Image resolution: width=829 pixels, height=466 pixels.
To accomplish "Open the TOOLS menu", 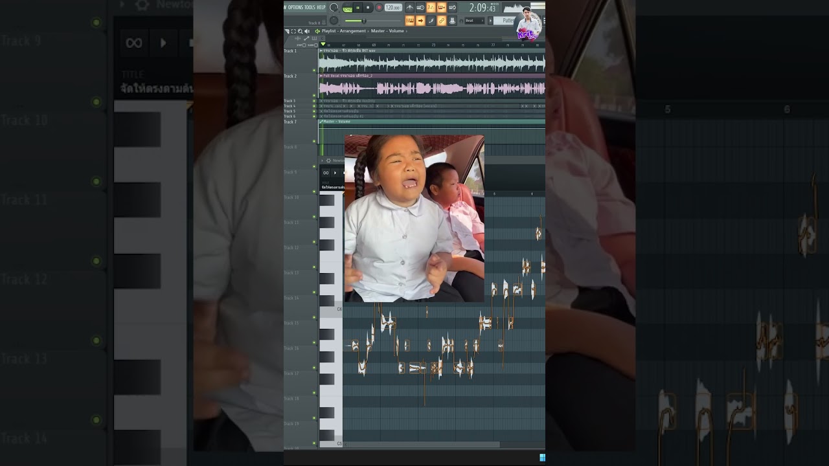I will [310, 7].
